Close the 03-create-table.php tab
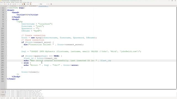Image resolution: width=177 pixels, height=99 pixels. tap(27, 6)
